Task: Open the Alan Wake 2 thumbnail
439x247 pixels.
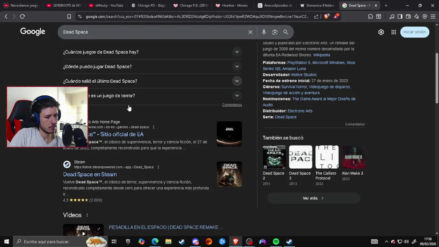Action: click(x=353, y=157)
